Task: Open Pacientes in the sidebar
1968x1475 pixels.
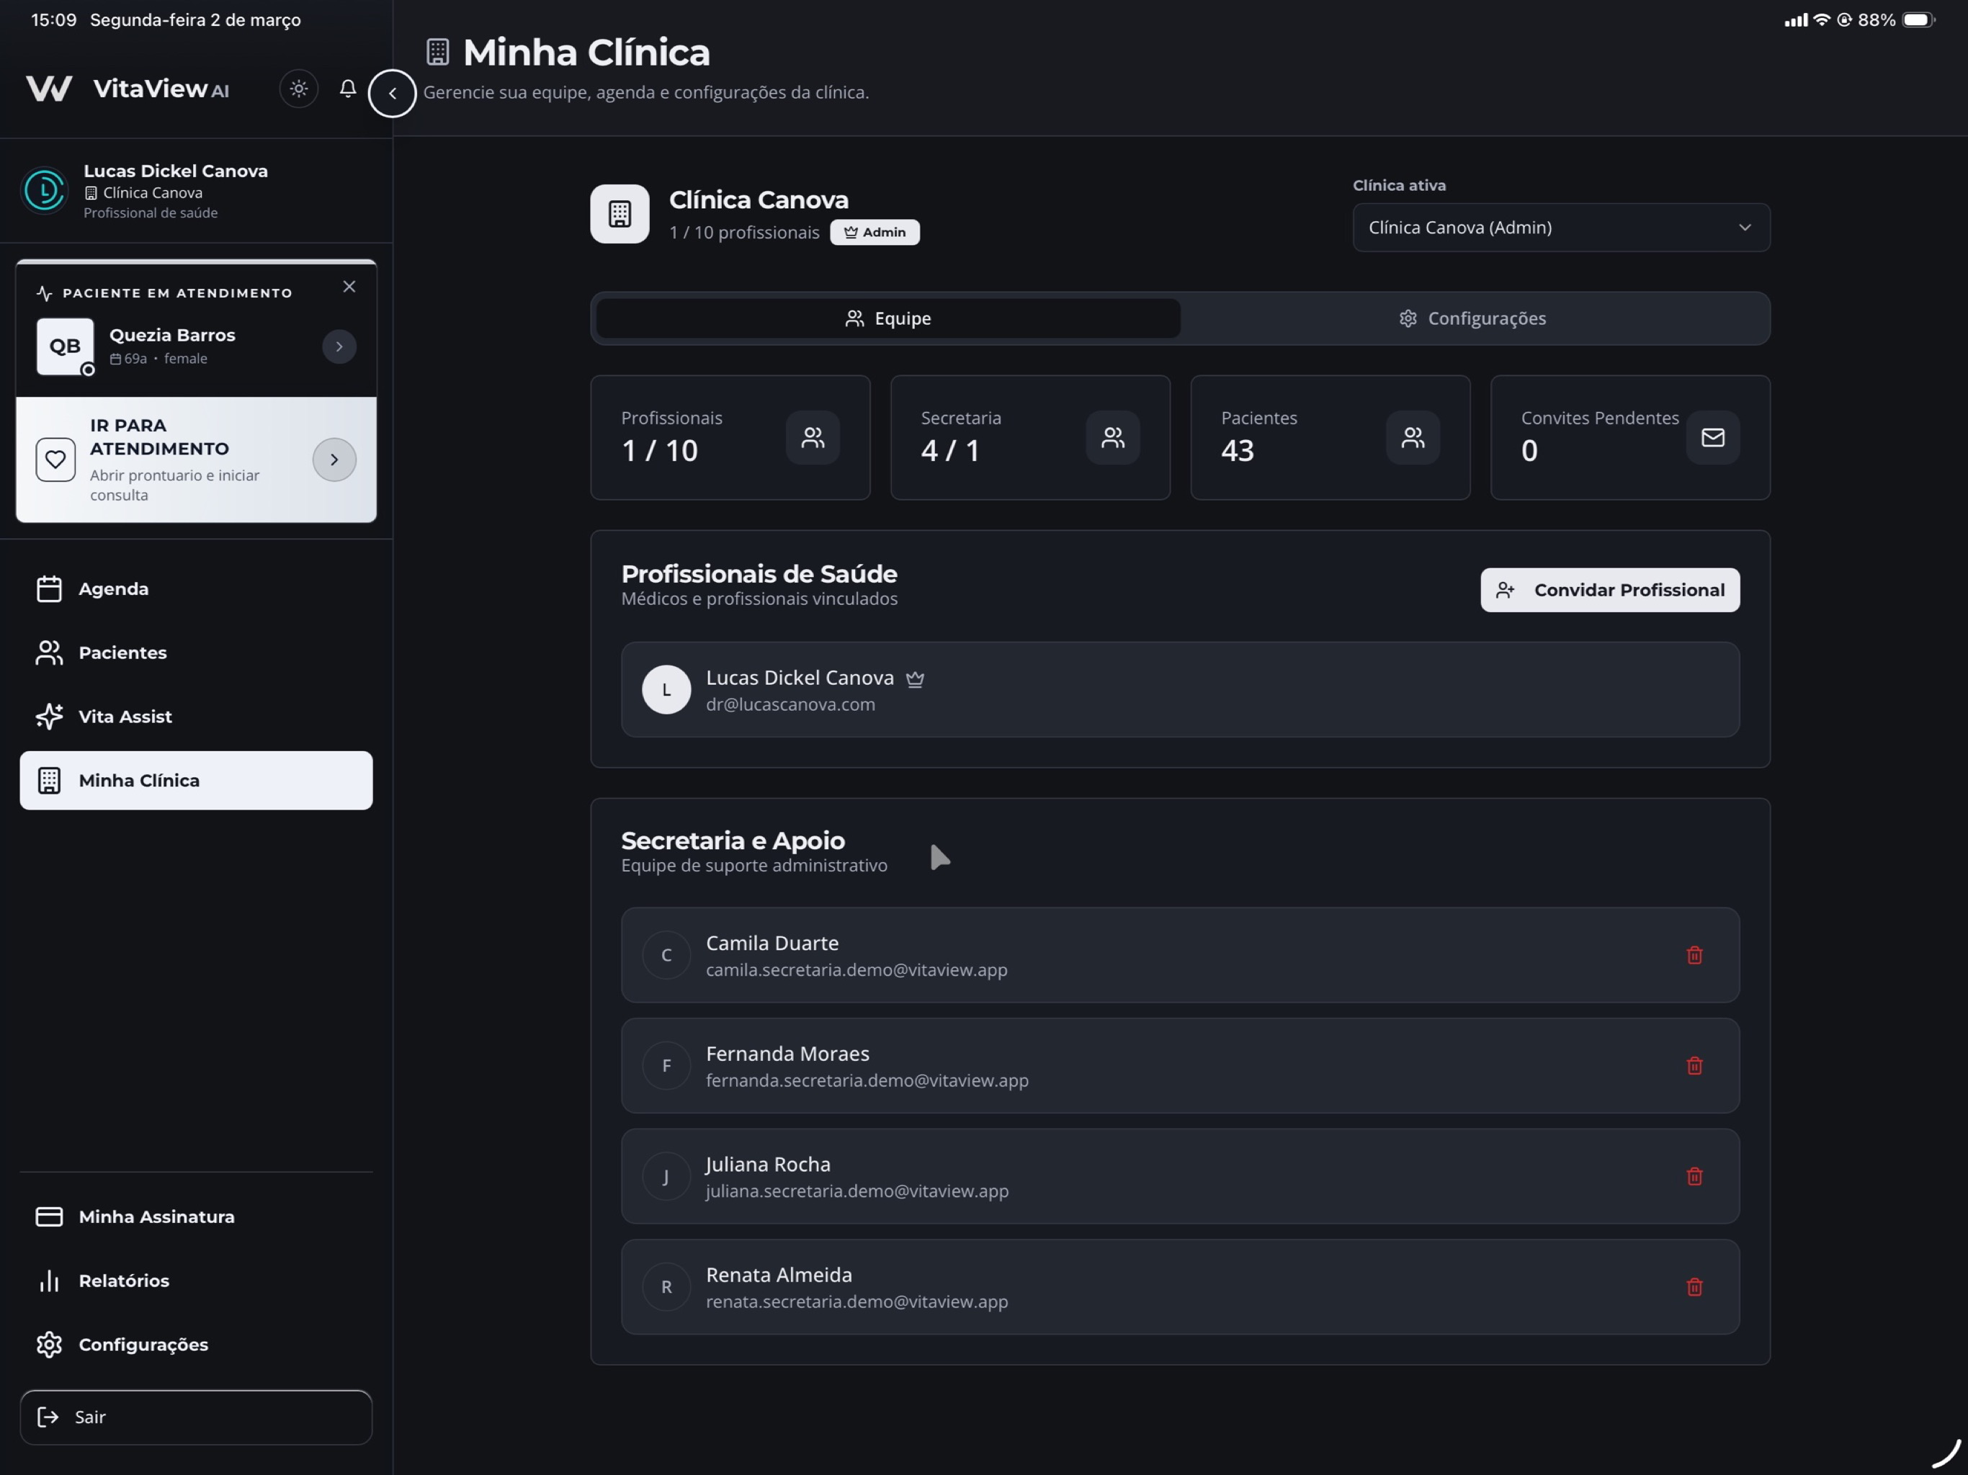Action: [x=196, y=653]
